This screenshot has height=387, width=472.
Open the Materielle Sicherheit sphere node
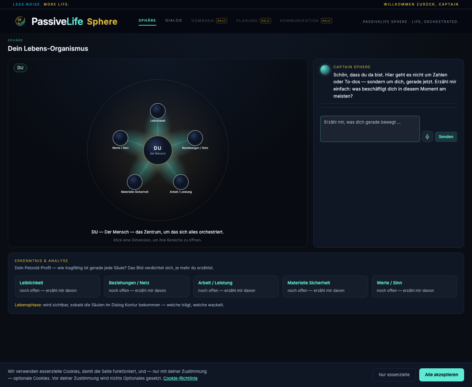[x=135, y=182]
